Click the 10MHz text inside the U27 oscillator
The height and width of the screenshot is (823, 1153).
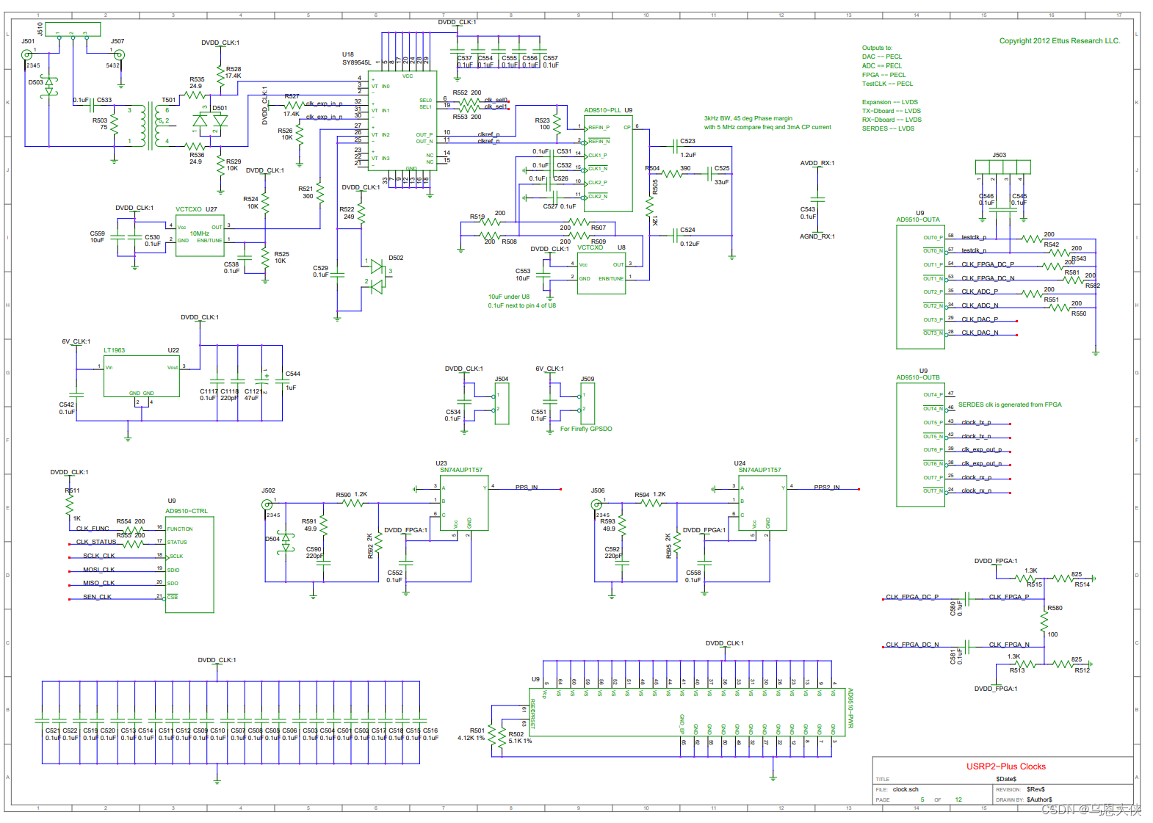pyautogui.click(x=200, y=233)
